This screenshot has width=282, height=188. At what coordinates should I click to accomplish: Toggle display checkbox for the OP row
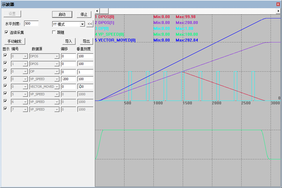pos(5,70)
